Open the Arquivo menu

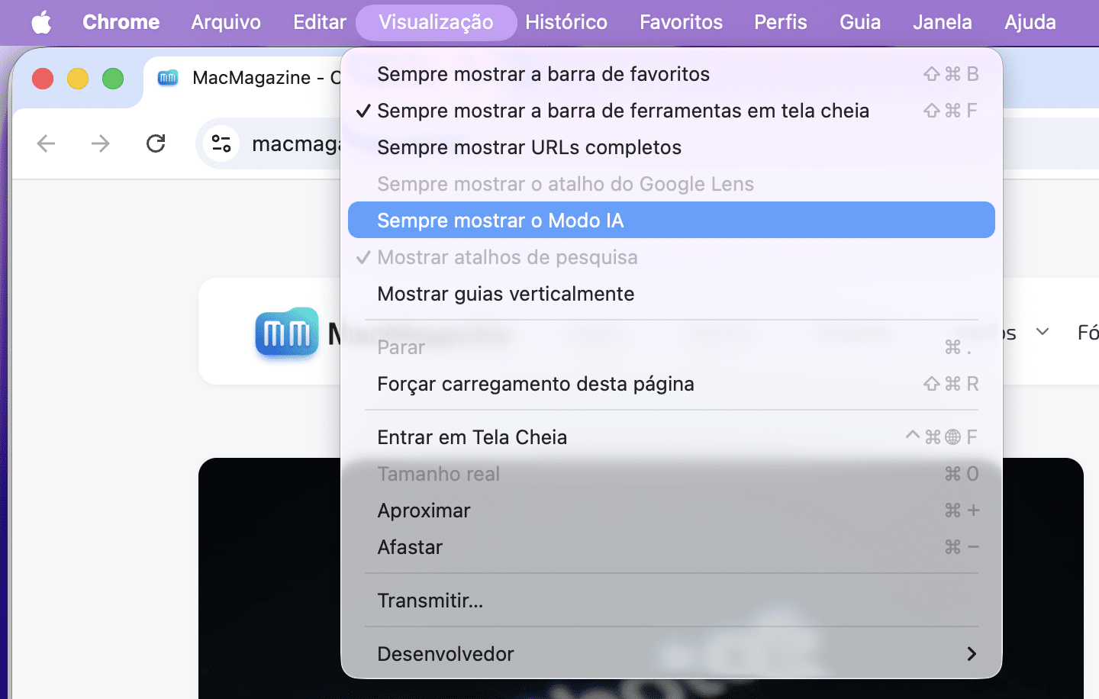point(226,22)
